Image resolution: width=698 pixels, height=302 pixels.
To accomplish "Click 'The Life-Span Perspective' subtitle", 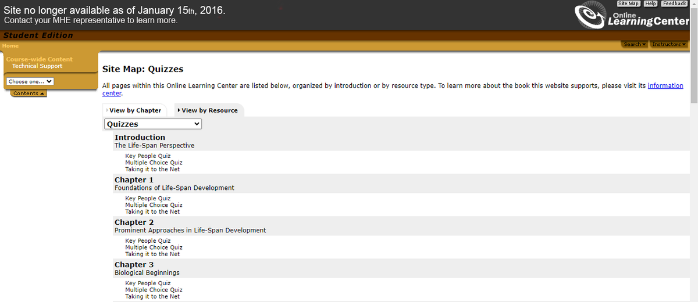I will click(154, 146).
